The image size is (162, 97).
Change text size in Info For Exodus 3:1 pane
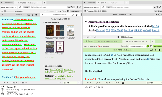click(73, 15)
